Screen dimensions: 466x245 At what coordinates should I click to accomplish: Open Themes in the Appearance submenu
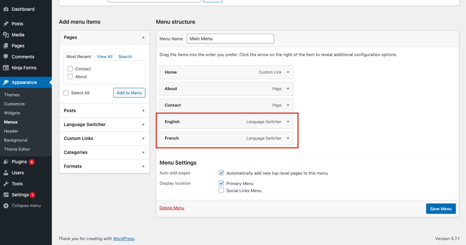[x=12, y=95]
